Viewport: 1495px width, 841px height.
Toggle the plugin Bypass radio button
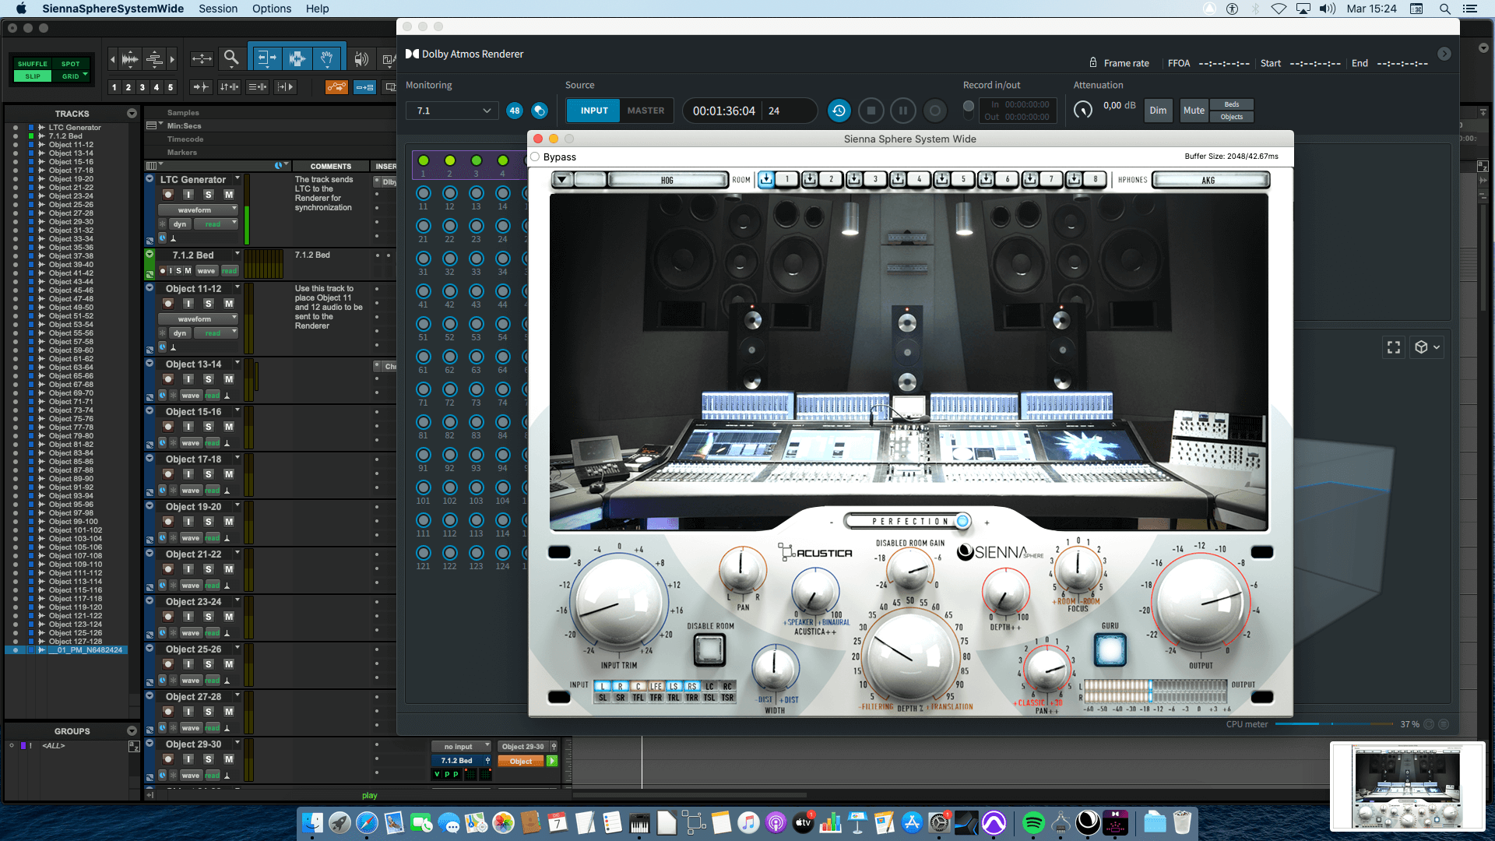(535, 157)
